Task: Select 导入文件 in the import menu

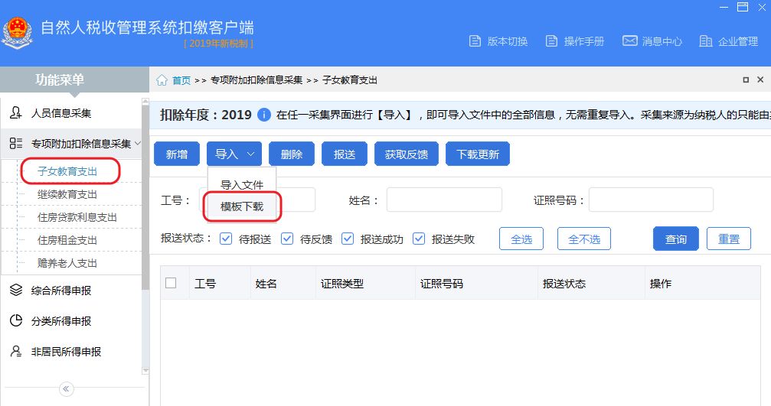Action: click(242, 185)
